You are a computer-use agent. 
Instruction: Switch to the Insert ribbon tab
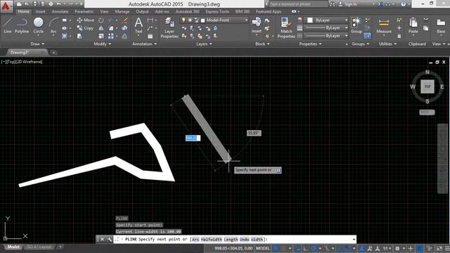coord(41,11)
